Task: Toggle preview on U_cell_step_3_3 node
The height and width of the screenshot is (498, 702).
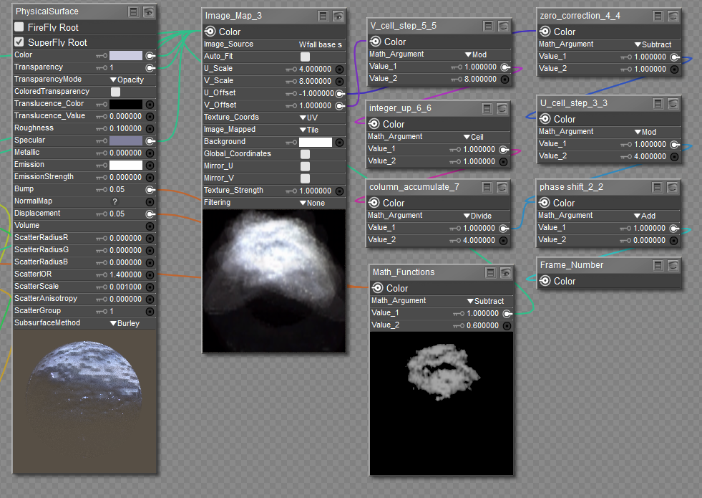Action: pyautogui.click(x=673, y=104)
